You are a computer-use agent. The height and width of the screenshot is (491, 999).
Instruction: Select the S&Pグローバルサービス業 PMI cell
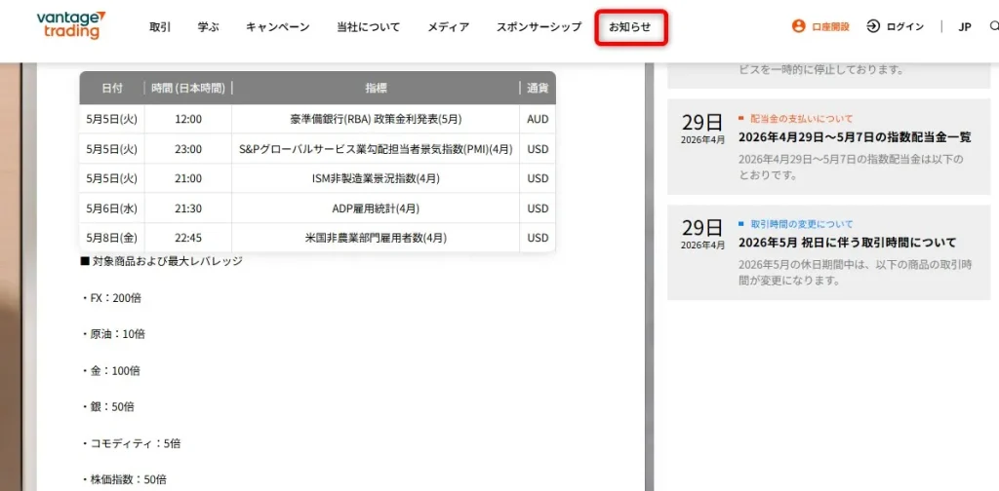tap(376, 149)
